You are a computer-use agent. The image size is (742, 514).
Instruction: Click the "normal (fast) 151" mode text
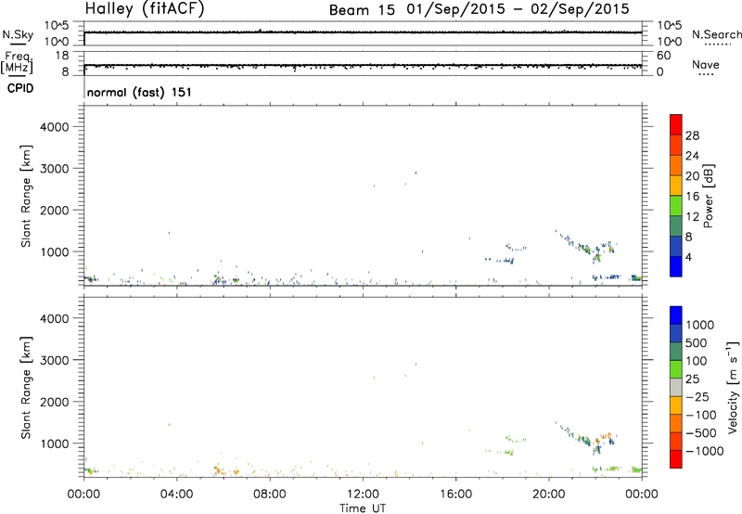point(140,92)
